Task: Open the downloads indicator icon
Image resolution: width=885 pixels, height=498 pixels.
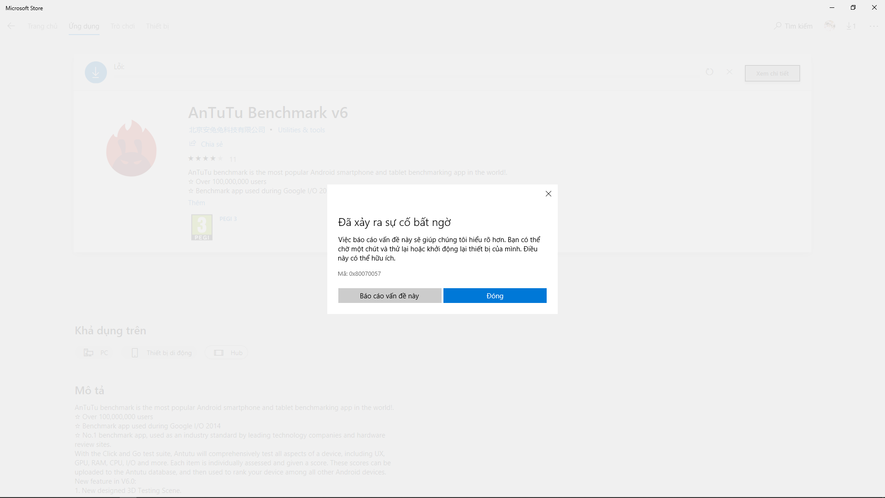Action: coord(851,26)
